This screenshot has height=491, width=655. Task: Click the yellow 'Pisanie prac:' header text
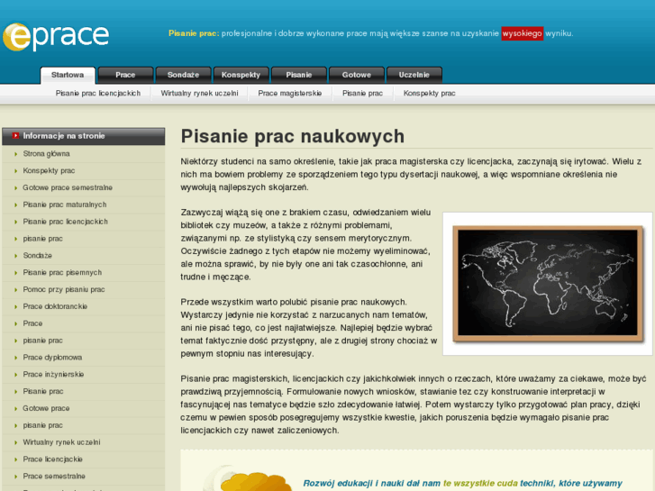click(194, 33)
